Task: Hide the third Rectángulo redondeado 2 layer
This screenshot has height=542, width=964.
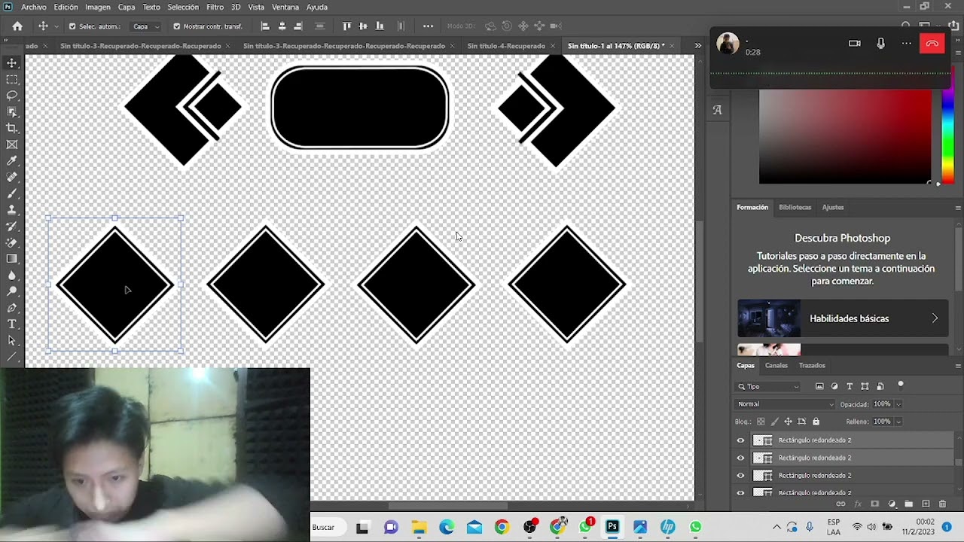Action: click(740, 476)
